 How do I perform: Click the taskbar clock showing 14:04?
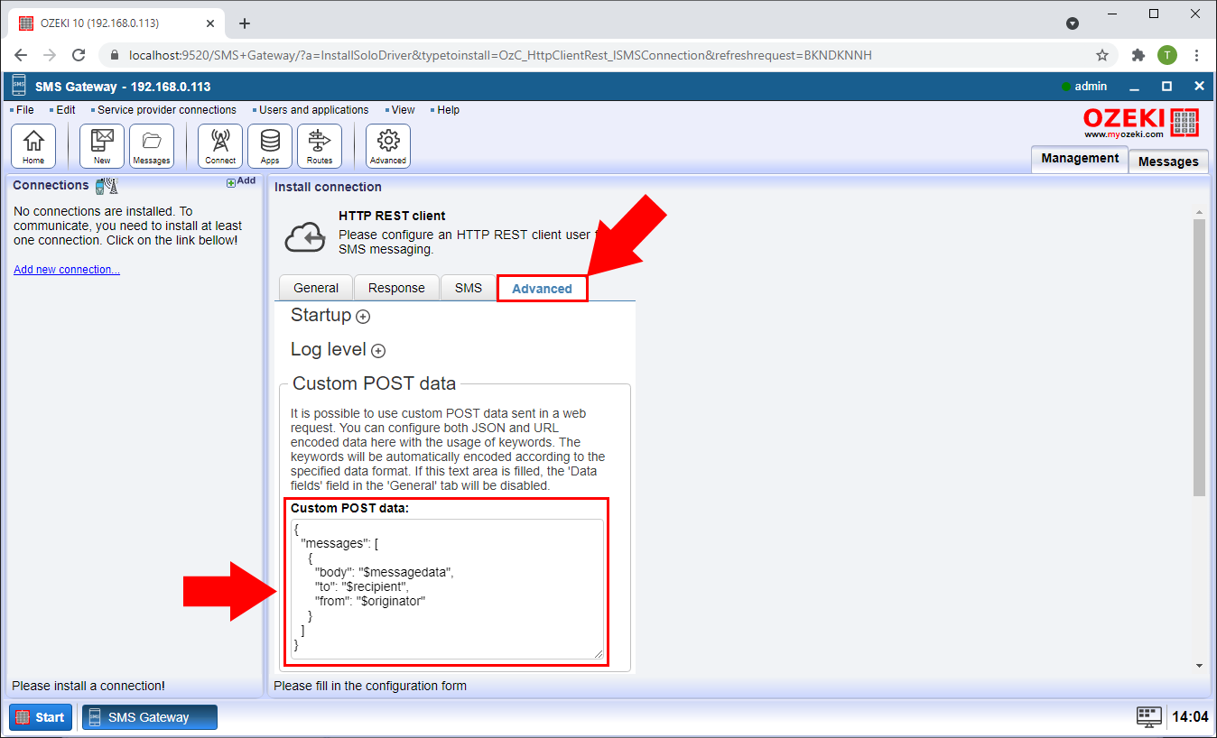point(1189,717)
